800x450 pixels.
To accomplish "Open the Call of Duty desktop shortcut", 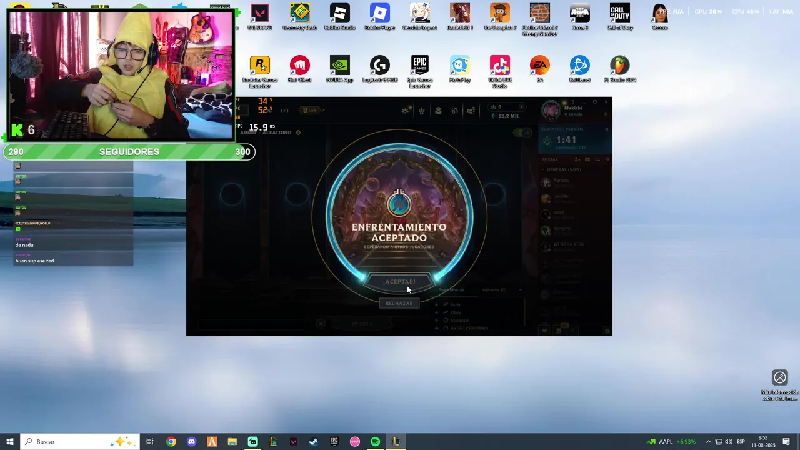I will [x=619, y=17].
